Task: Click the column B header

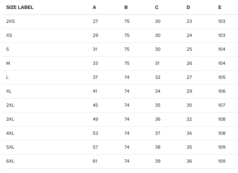Action: (126, 7)
